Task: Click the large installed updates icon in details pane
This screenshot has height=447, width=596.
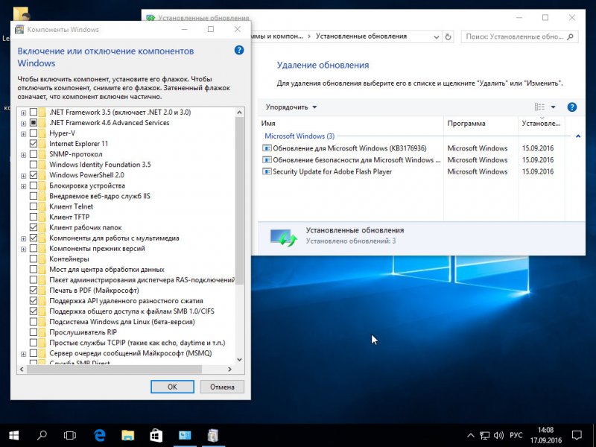Action: click(283, 237)
